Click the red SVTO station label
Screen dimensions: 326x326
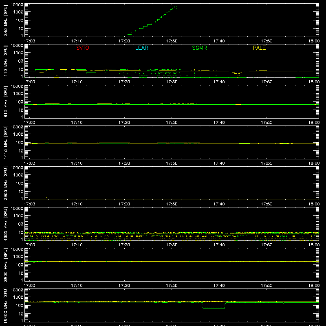coord(83,48)
